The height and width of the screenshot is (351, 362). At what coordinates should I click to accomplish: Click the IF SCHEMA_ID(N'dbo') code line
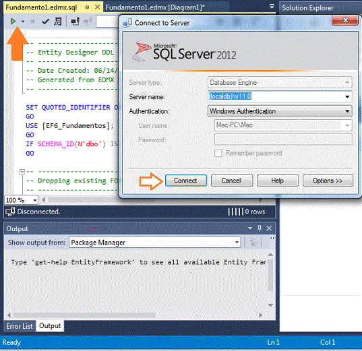72,144
